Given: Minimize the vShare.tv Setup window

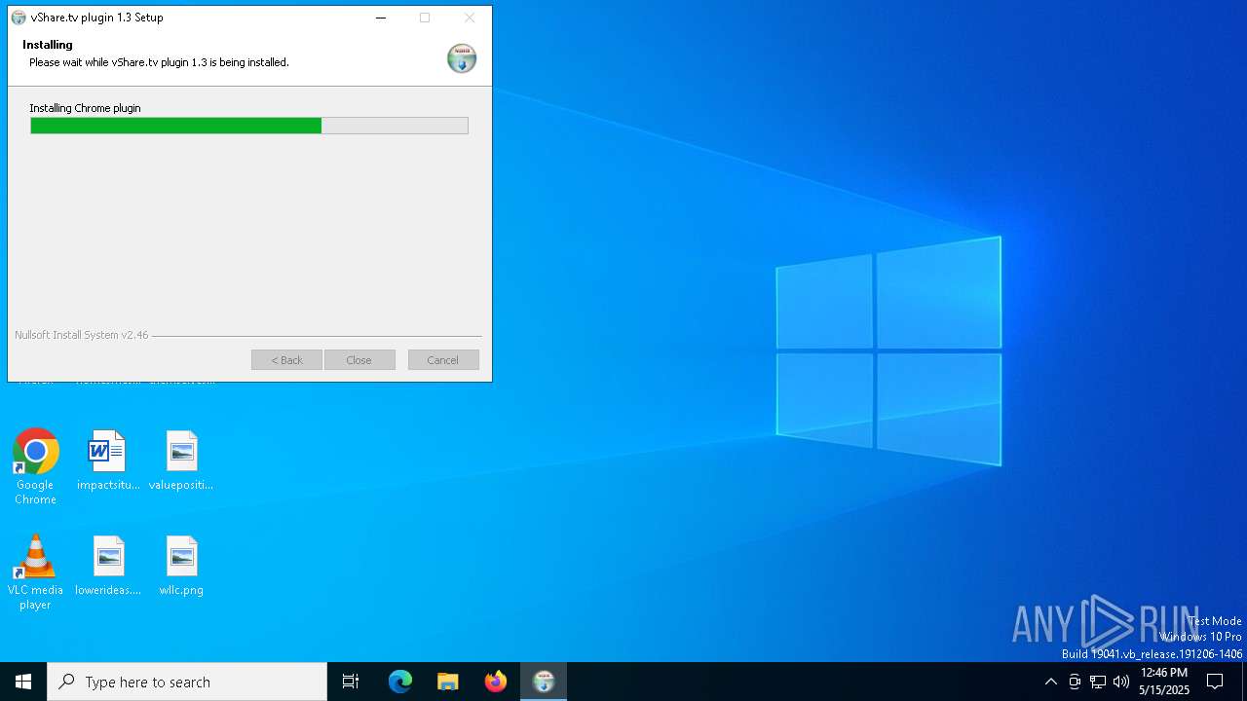Looking at the screenshot, I should 381,18.
